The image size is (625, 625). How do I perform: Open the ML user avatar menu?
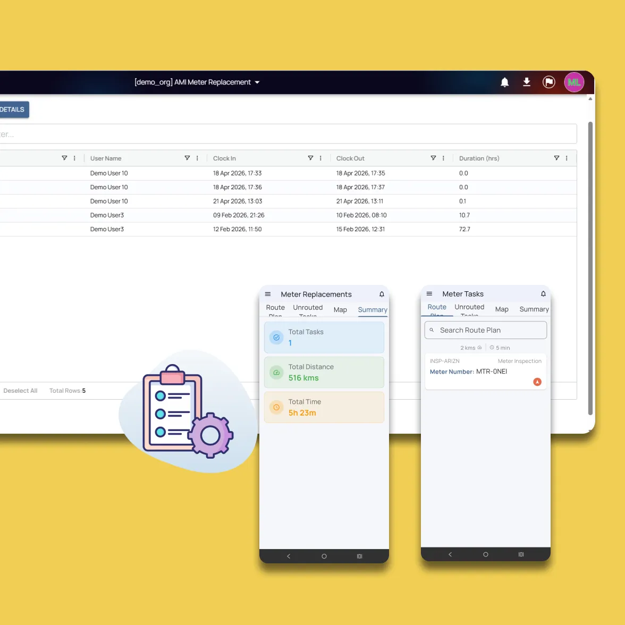(574, 82)
